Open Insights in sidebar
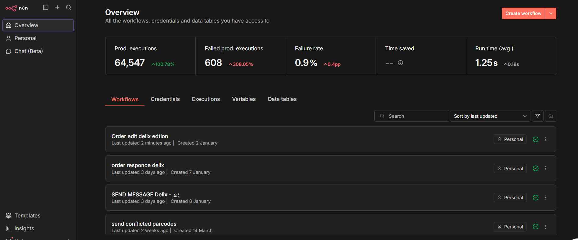578x240 pixels. click(38, 228)
